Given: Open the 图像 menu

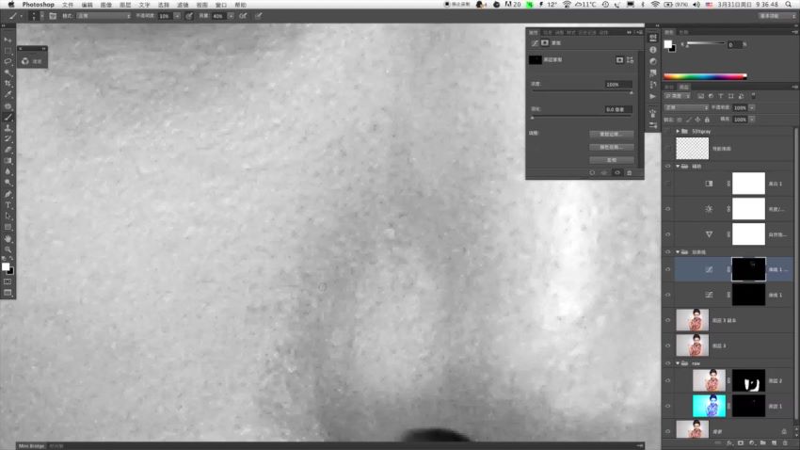Looking at the screenshot, I should point(106,5).
